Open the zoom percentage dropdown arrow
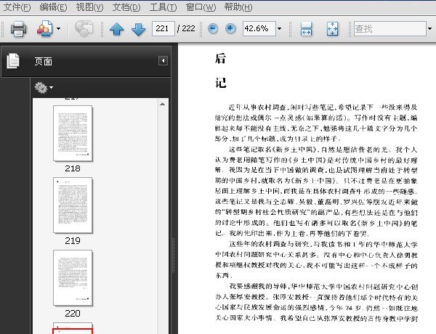Screen dimensions: 436x334 click(x=280, y=28)
